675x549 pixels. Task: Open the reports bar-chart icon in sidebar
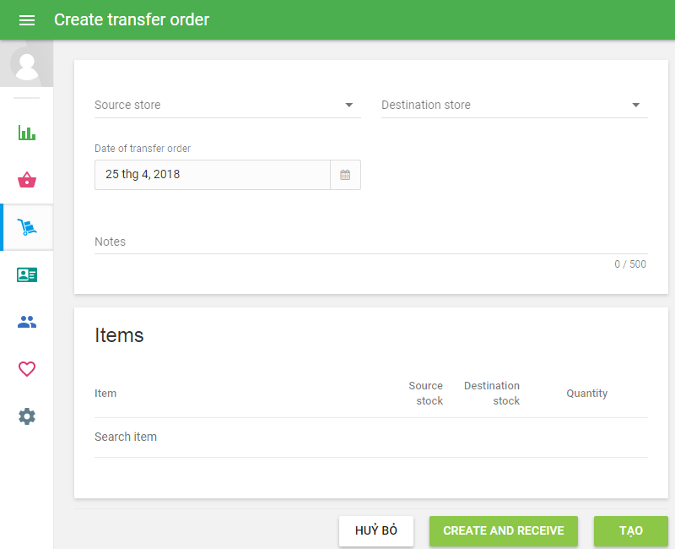point(26,133)
